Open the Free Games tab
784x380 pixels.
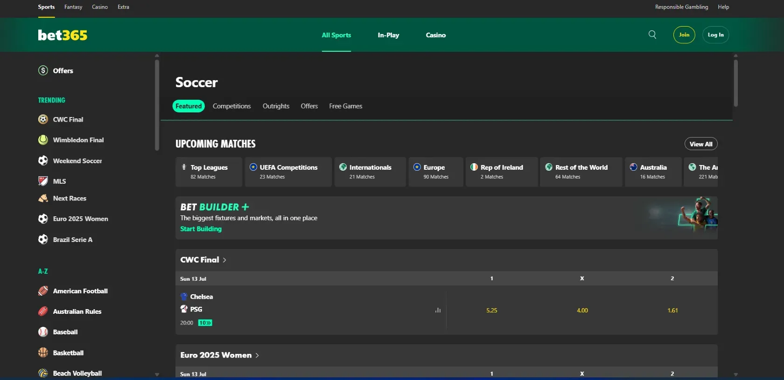click(345, 106)
